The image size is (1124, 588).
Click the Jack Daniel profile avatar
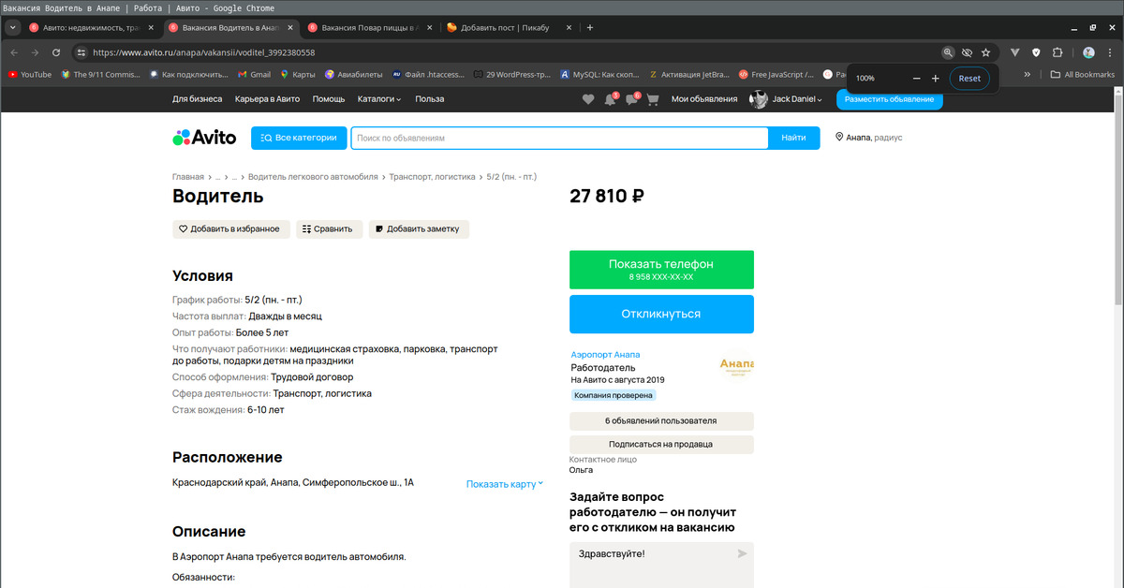[758, 99]
